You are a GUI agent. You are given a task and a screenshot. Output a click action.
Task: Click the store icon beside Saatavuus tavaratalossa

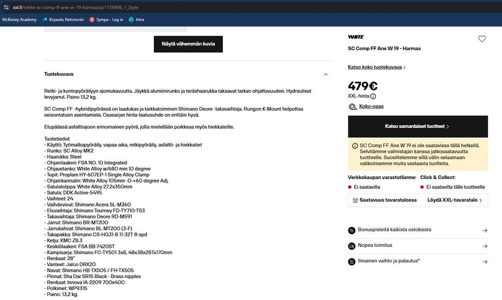[x=355, y=200]
